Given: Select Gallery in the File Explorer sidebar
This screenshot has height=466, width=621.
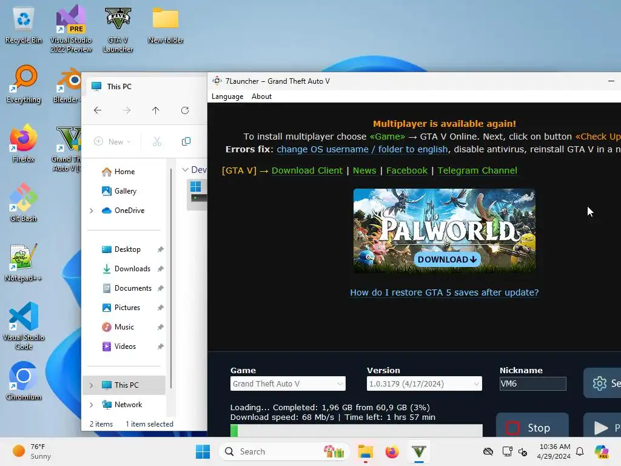Looking at the screenshot, I should pyautogui.click(x=124, y=191).
